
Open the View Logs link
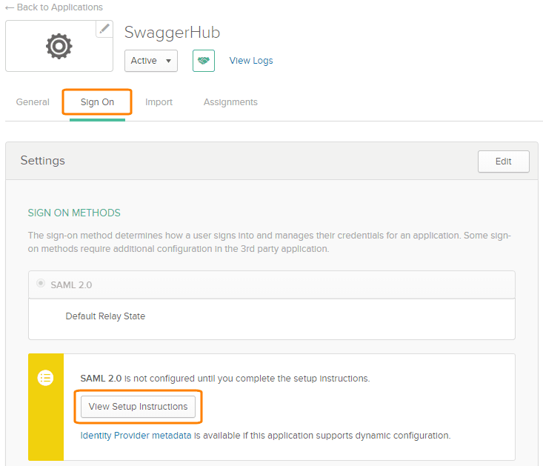click(x=251, y=61)
